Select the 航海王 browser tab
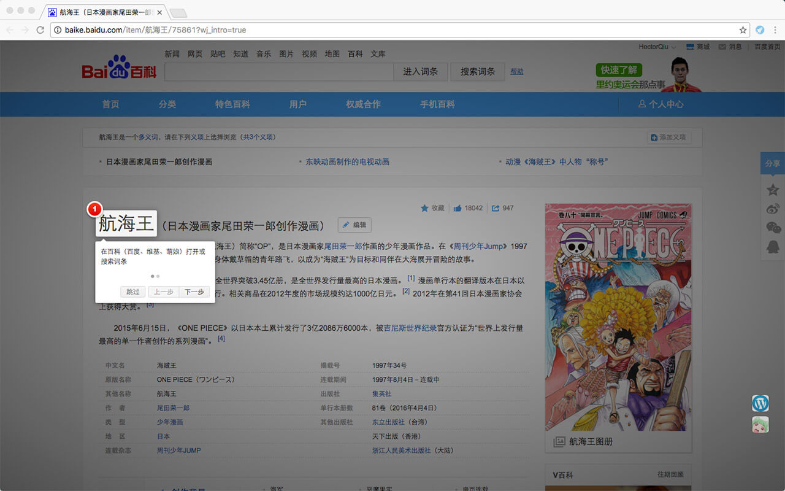785x491 pixels. tap(104, 12)
